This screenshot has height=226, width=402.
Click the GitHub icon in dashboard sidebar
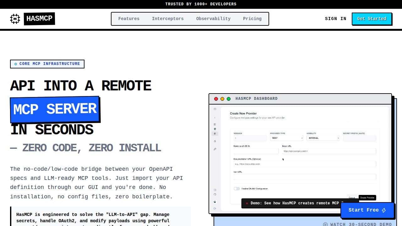tap(215, 194)
